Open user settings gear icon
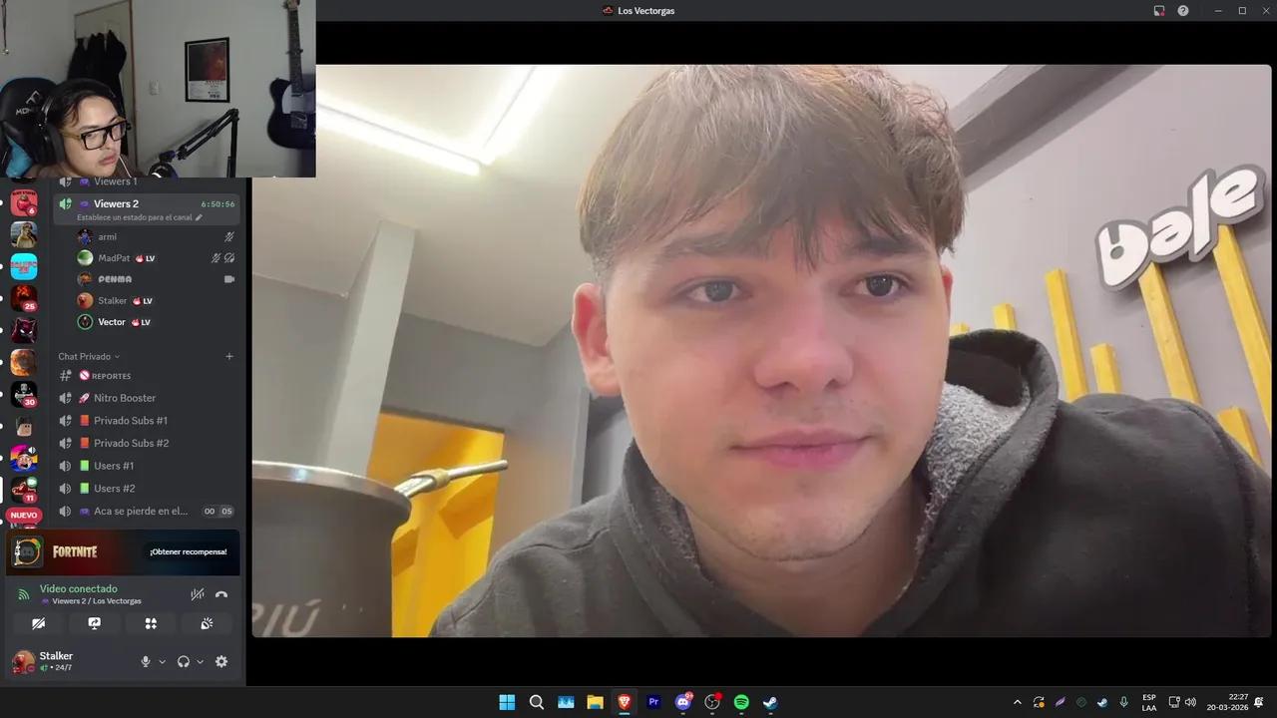This screenshot has width=1277, height=718. pyautogui.click(x=221, y=661)
